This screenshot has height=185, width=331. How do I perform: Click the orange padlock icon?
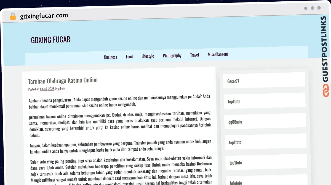click(13, 17)
